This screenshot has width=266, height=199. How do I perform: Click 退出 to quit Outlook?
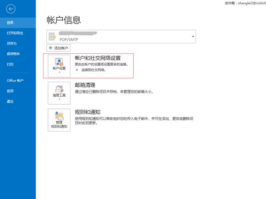10,102
